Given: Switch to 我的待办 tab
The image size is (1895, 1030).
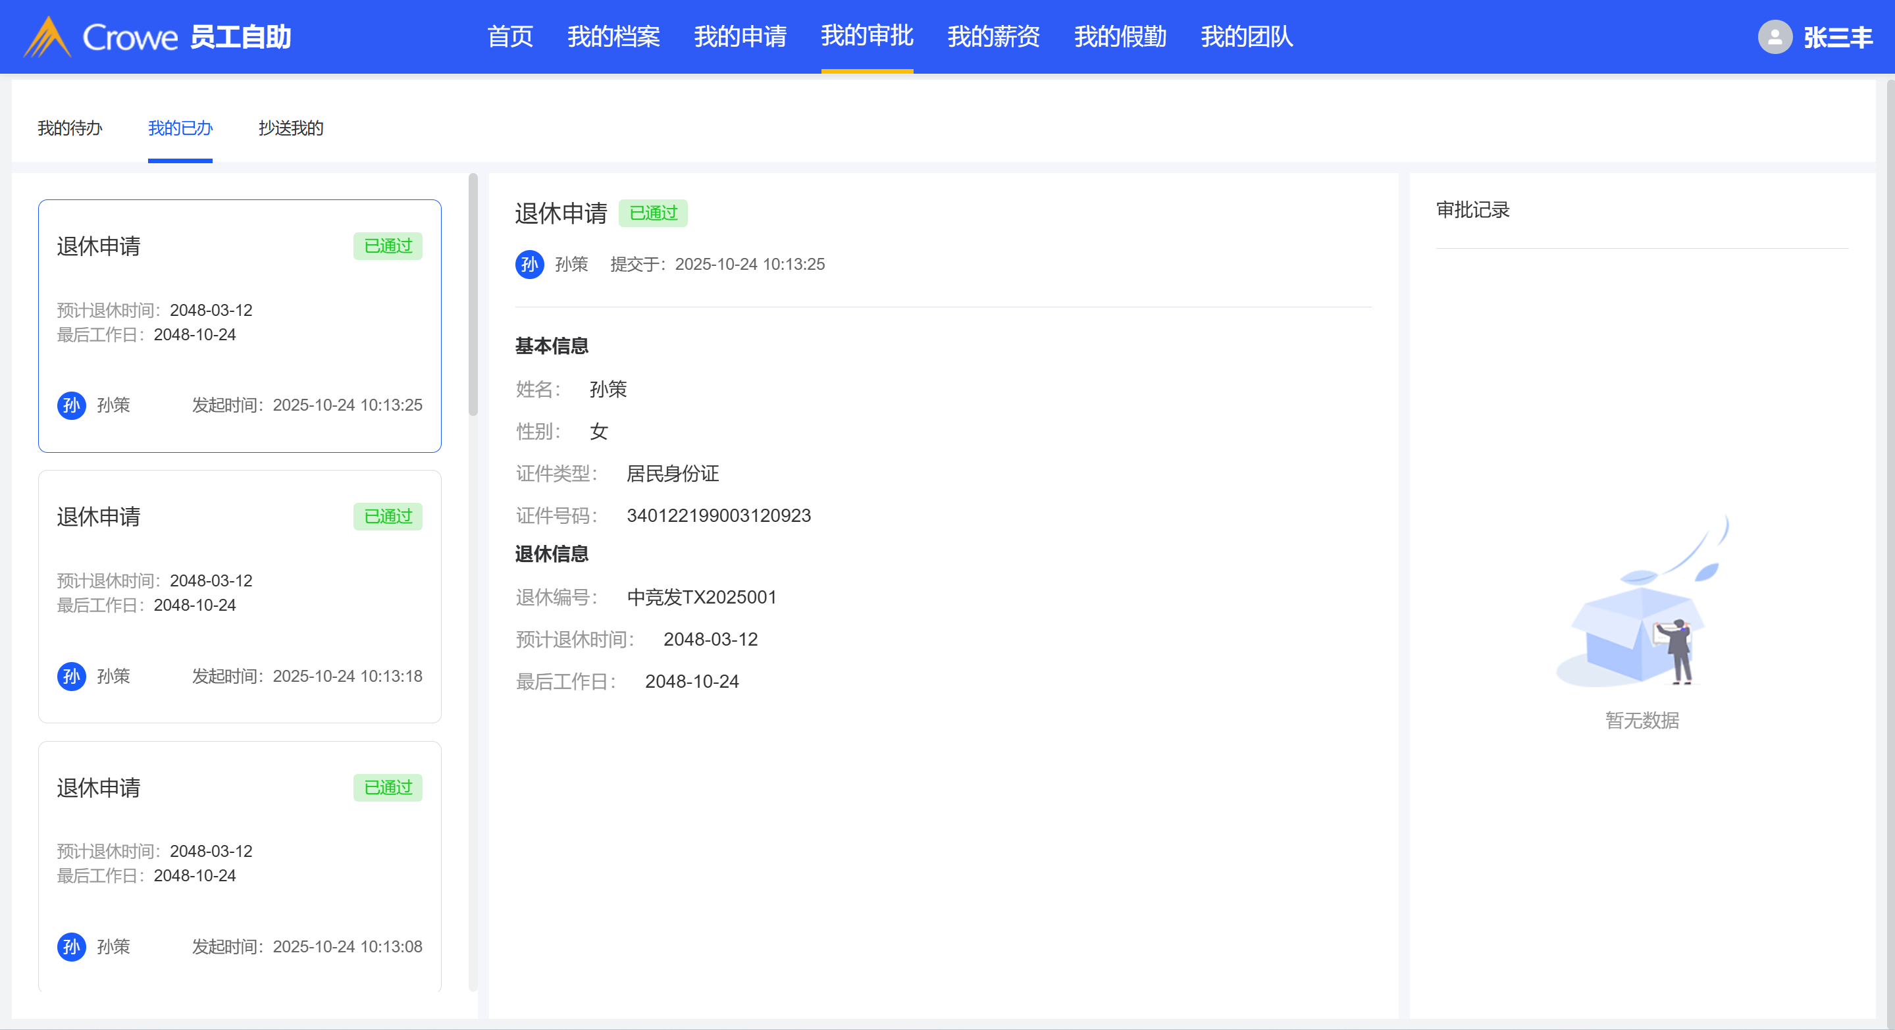Looking at the screenshot, I should tap(70, 128).
